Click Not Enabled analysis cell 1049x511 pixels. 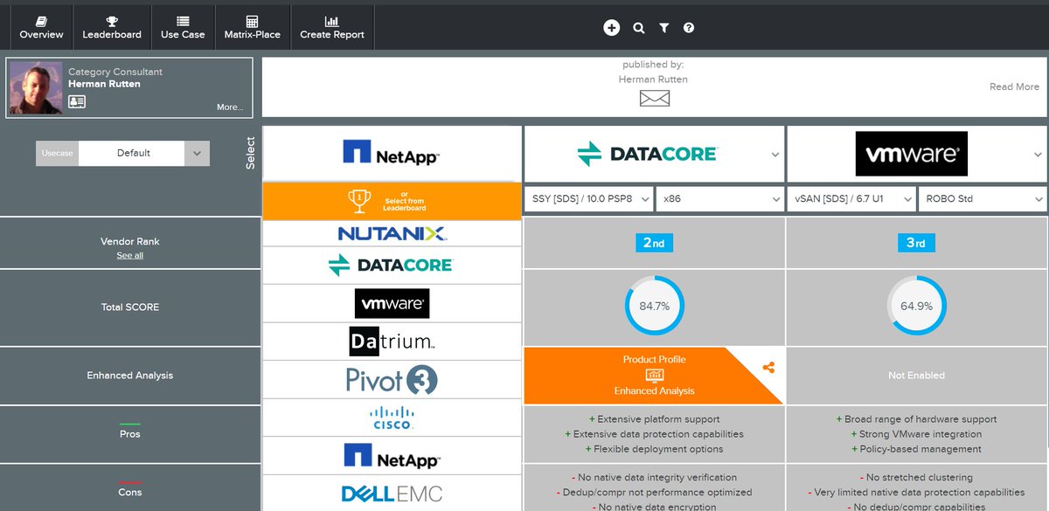pos(916,376)
